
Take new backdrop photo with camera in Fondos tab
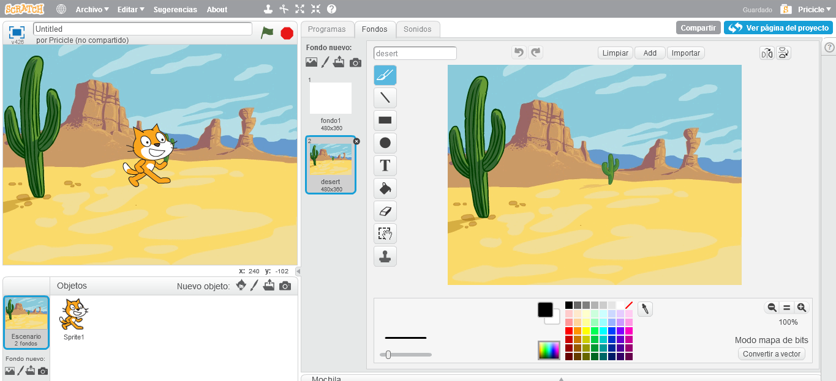355,62
